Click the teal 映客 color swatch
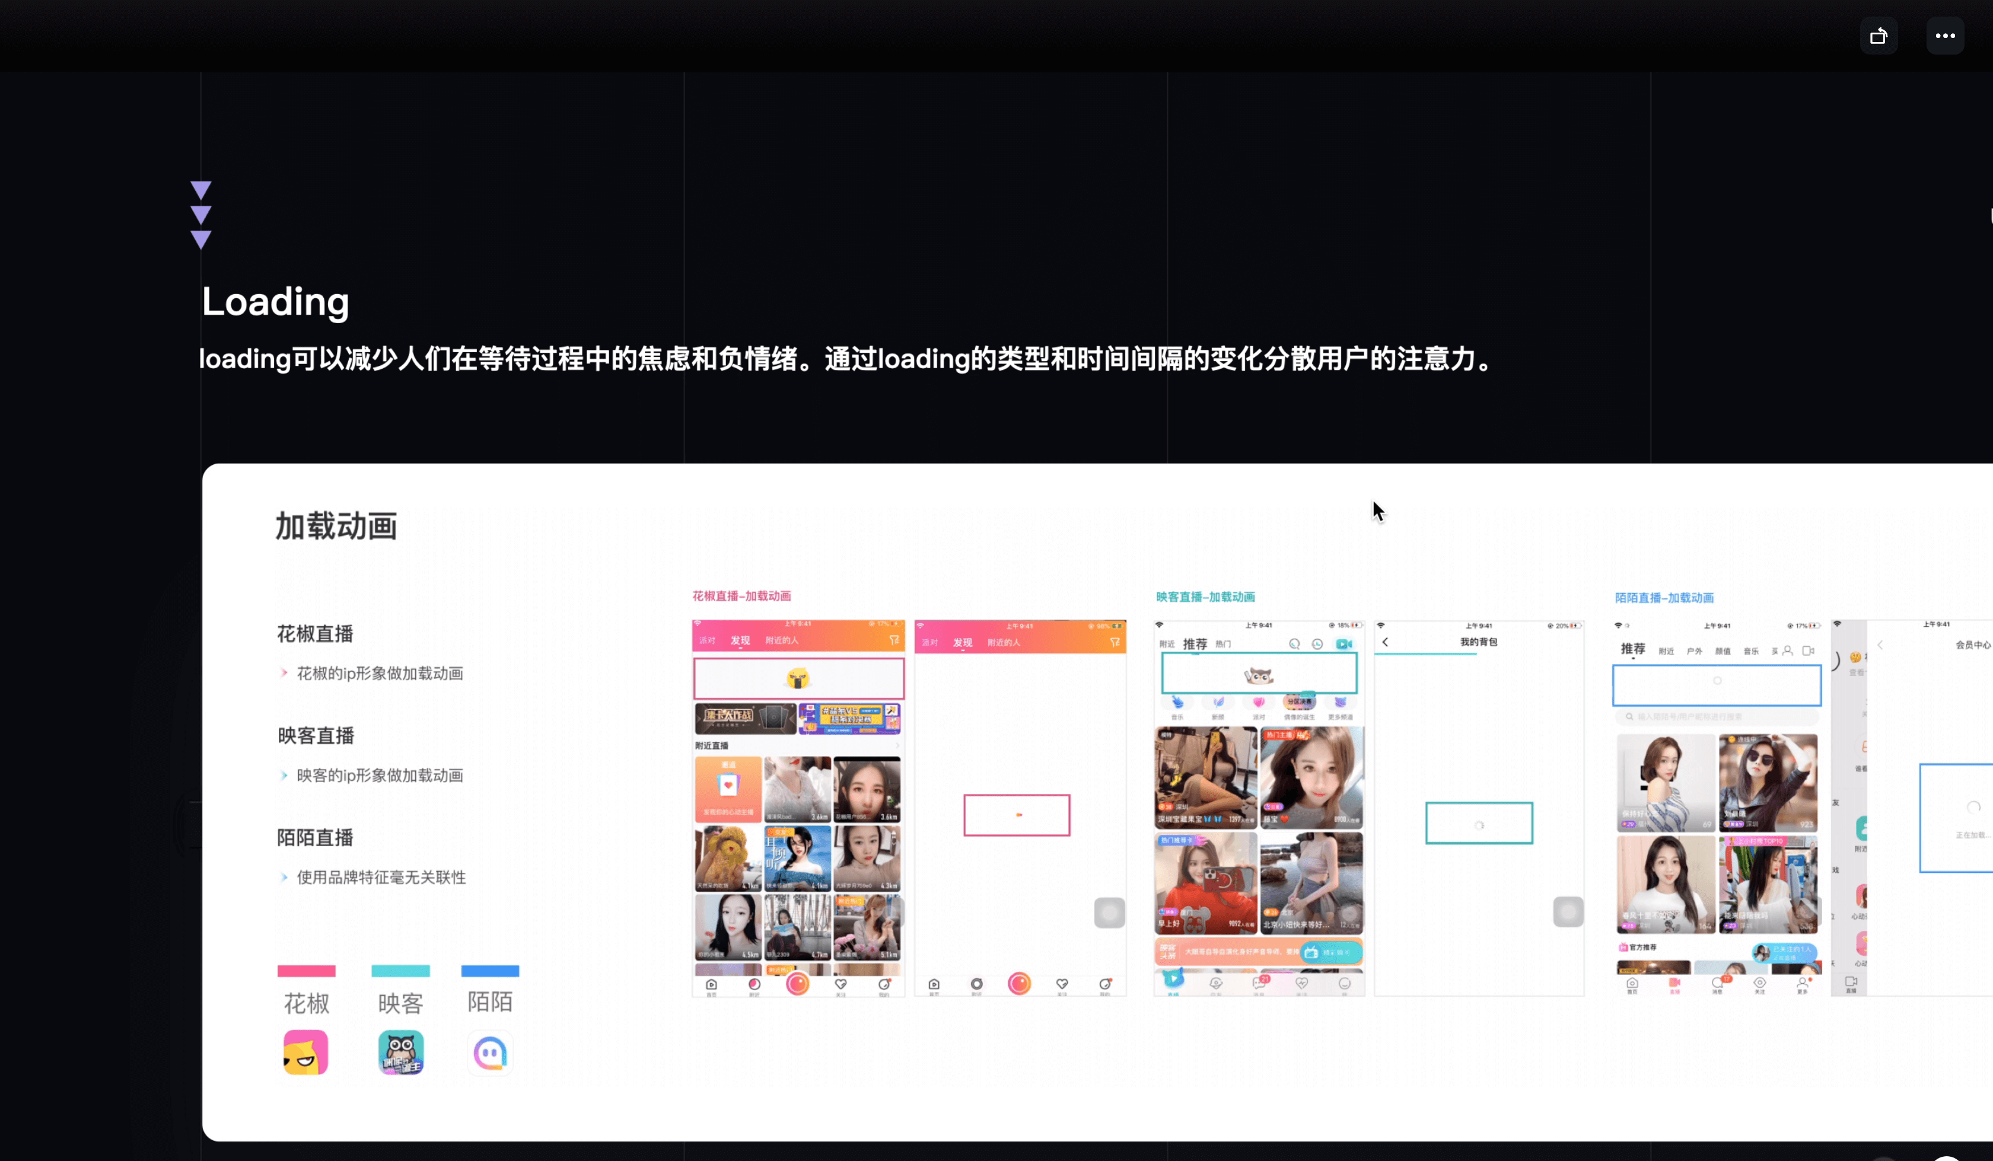 click(400, 971)
